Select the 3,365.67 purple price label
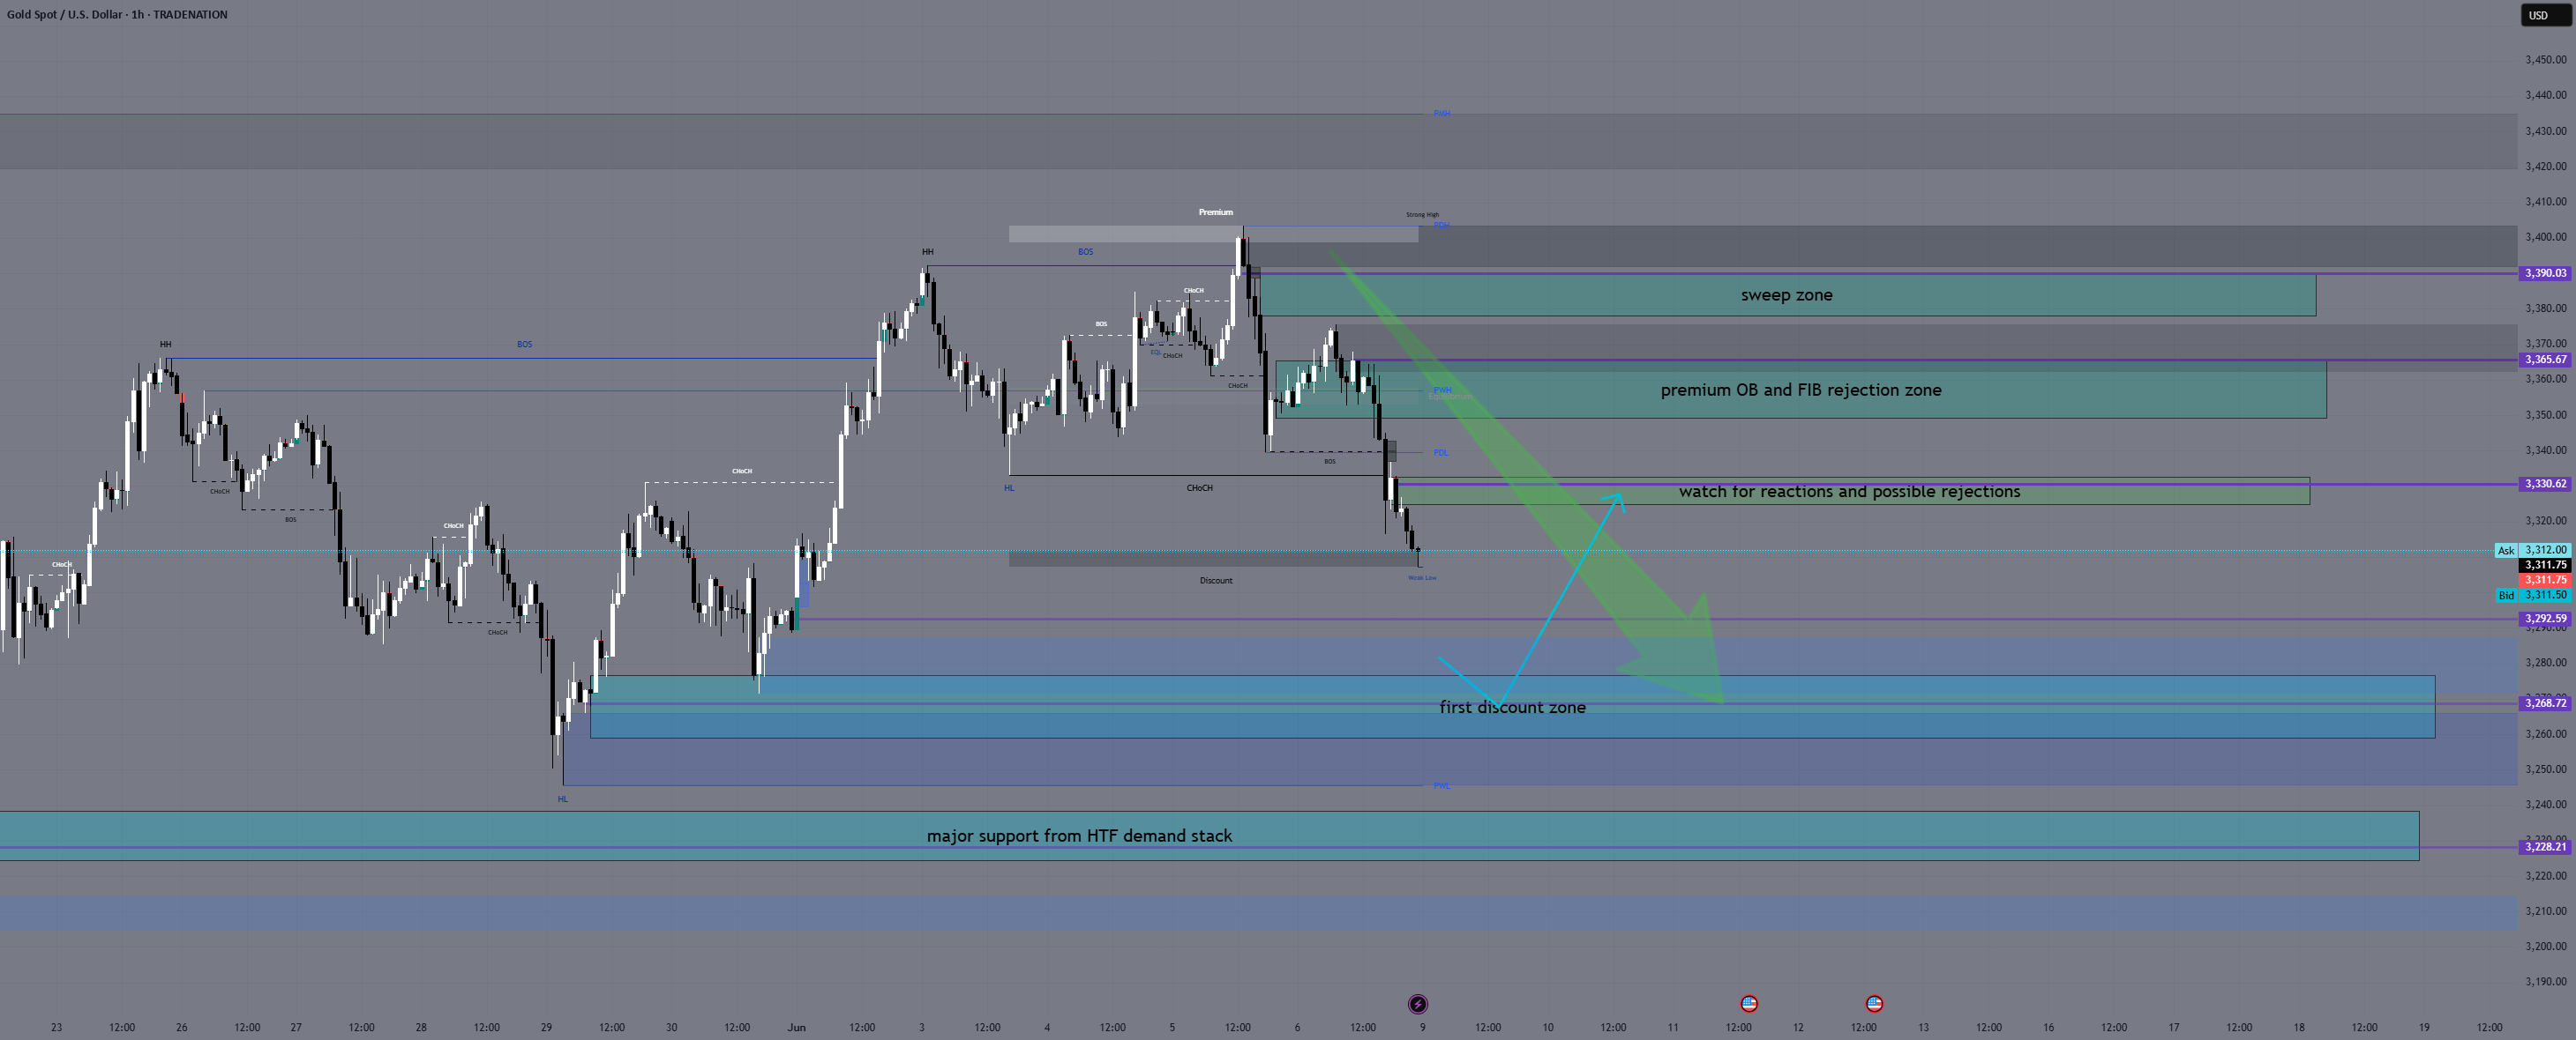This screenshot has height=1040, width=2576. coord(2545,360)
